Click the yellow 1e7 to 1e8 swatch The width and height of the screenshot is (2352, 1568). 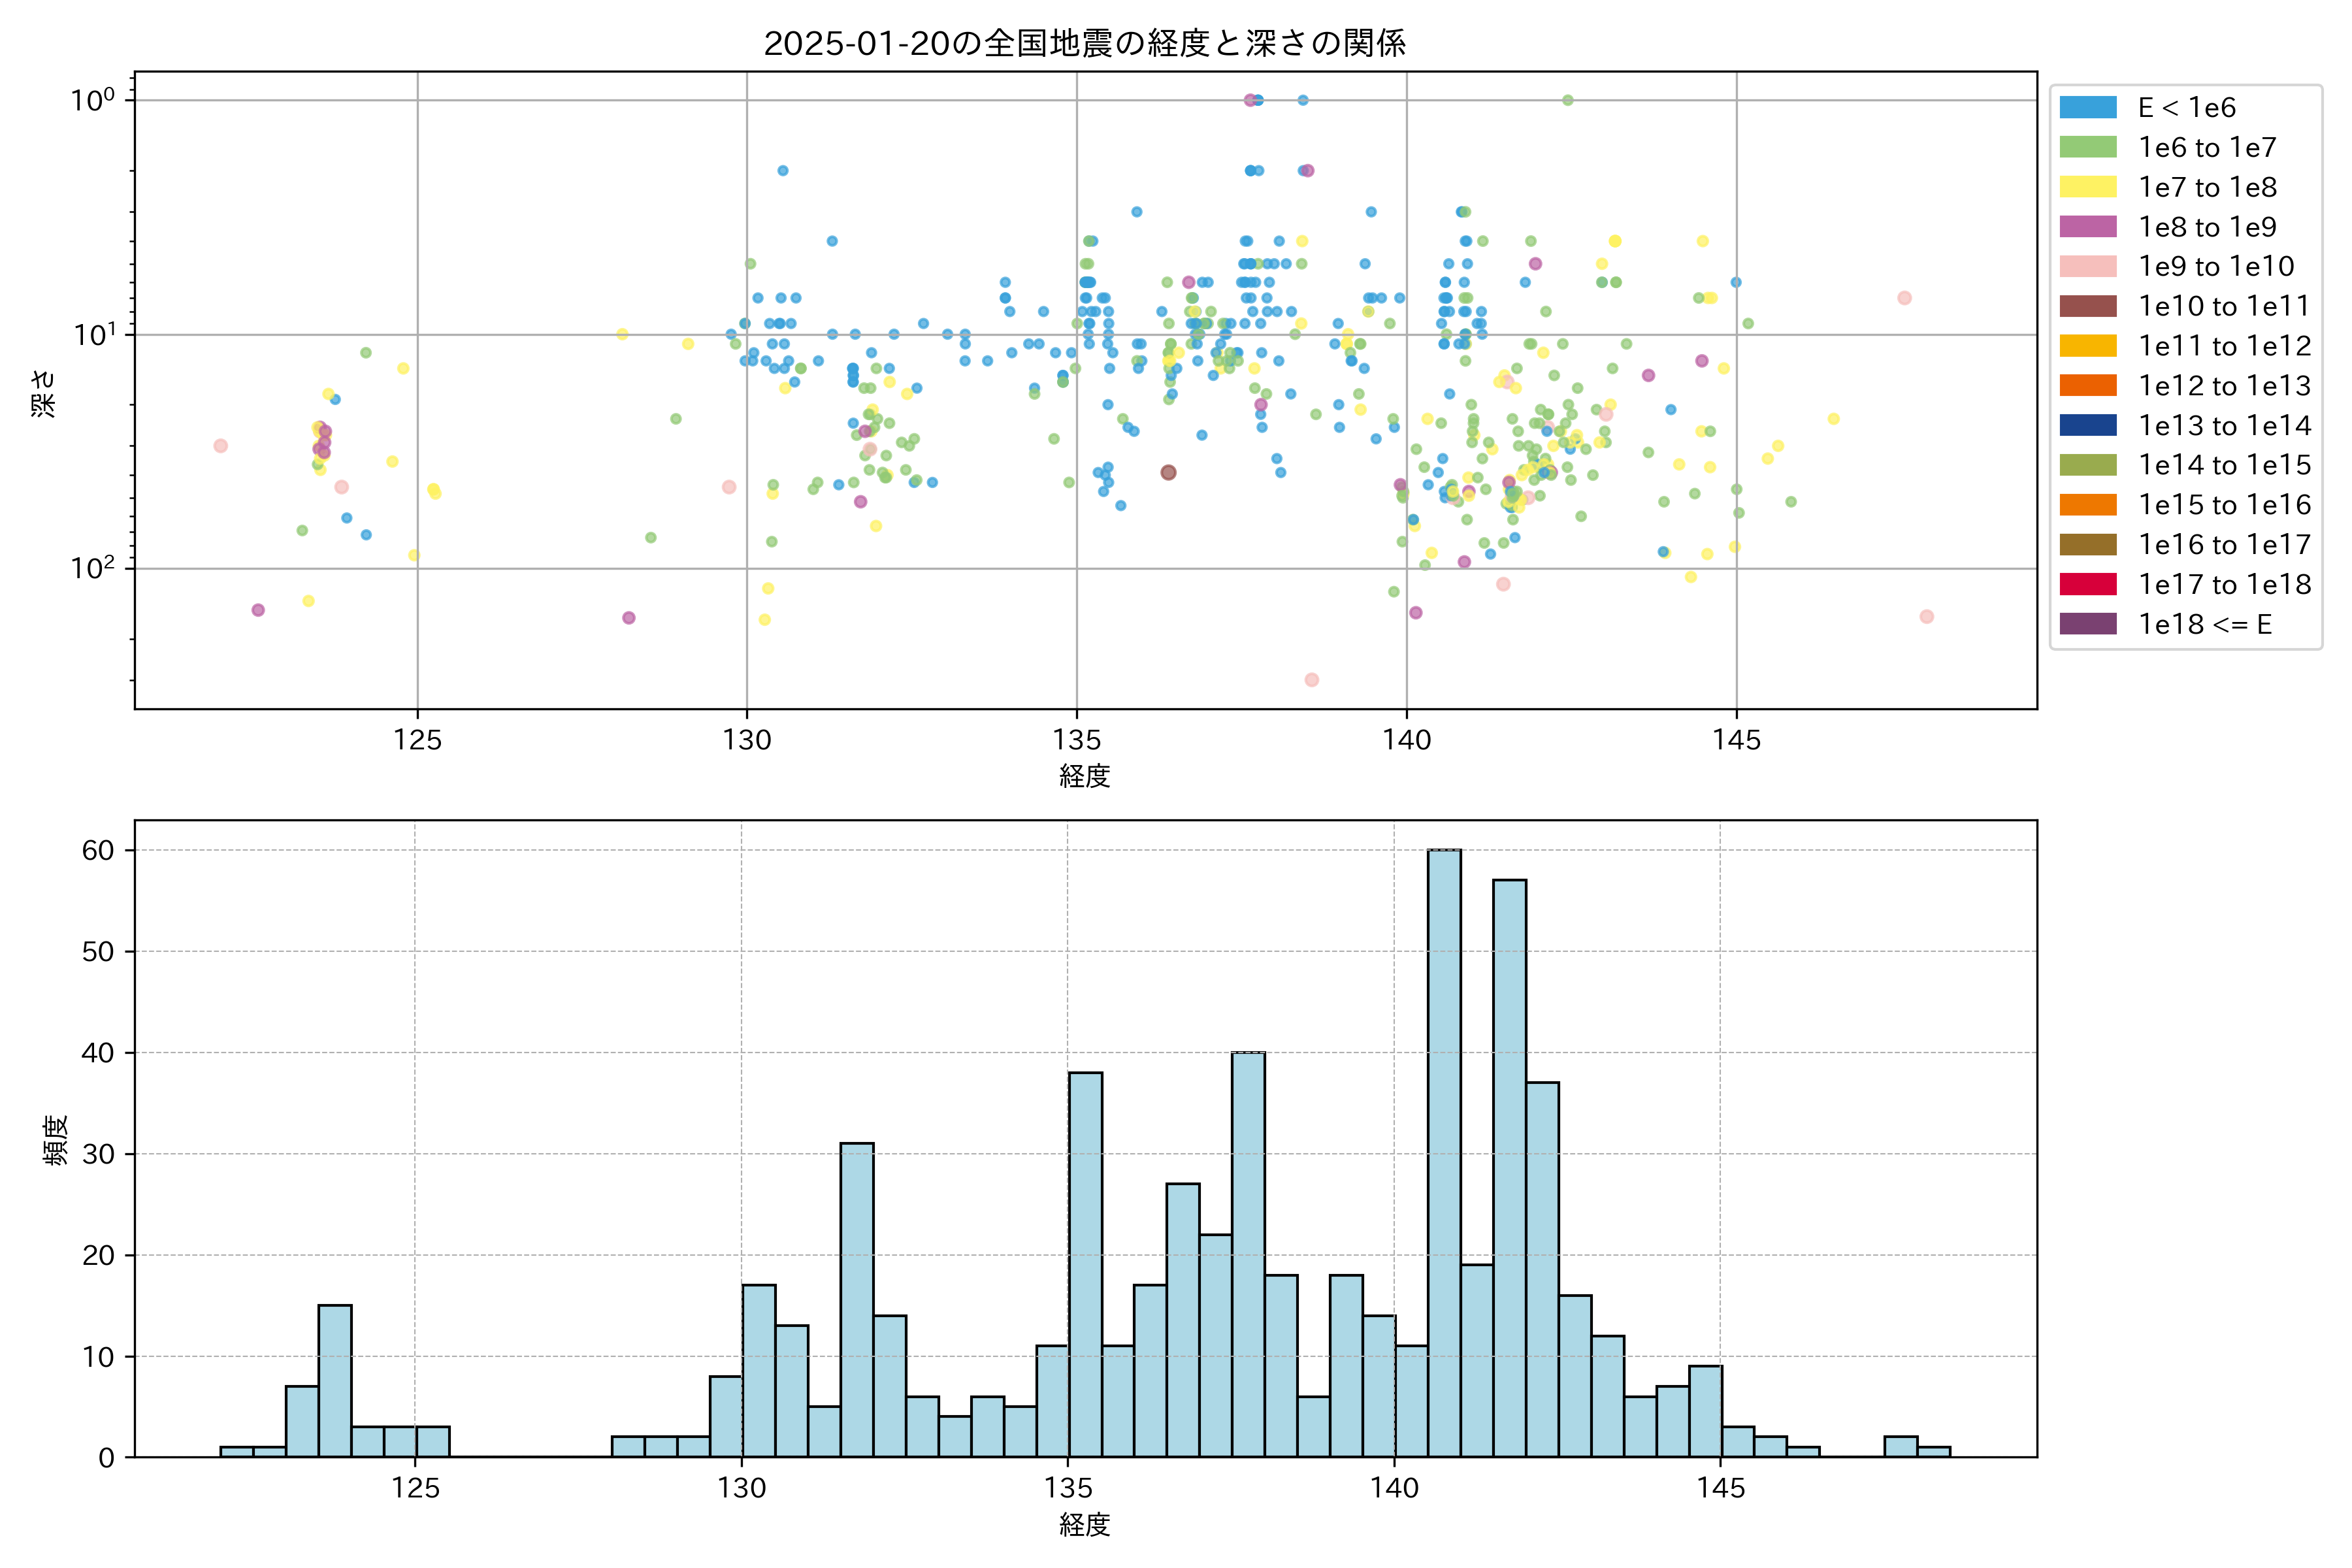click(x=2088, y=187)
